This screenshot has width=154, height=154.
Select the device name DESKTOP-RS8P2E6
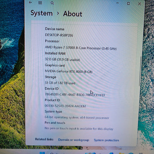59,35
